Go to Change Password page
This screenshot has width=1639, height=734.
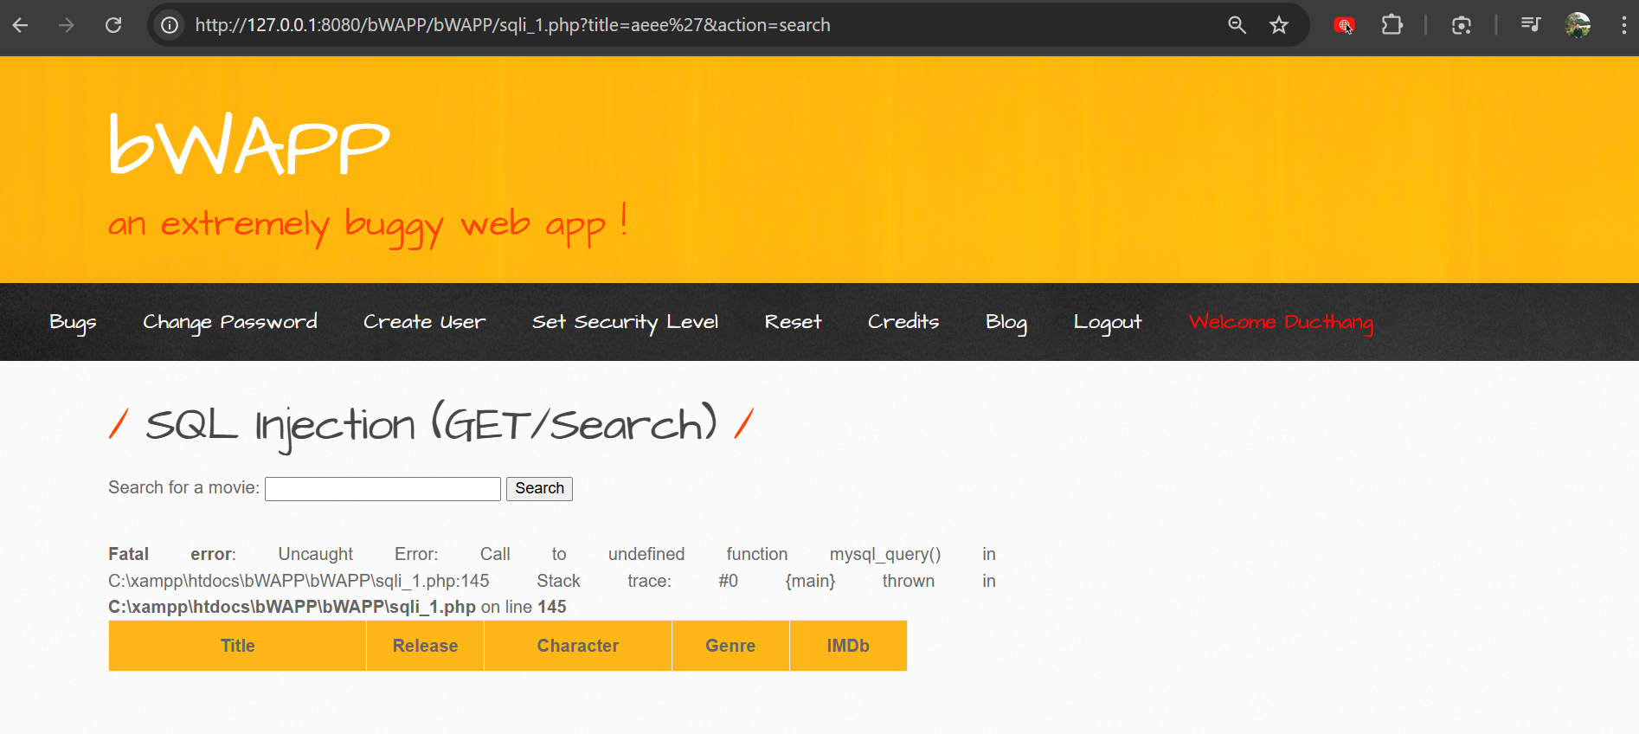[x=229, y=322]
